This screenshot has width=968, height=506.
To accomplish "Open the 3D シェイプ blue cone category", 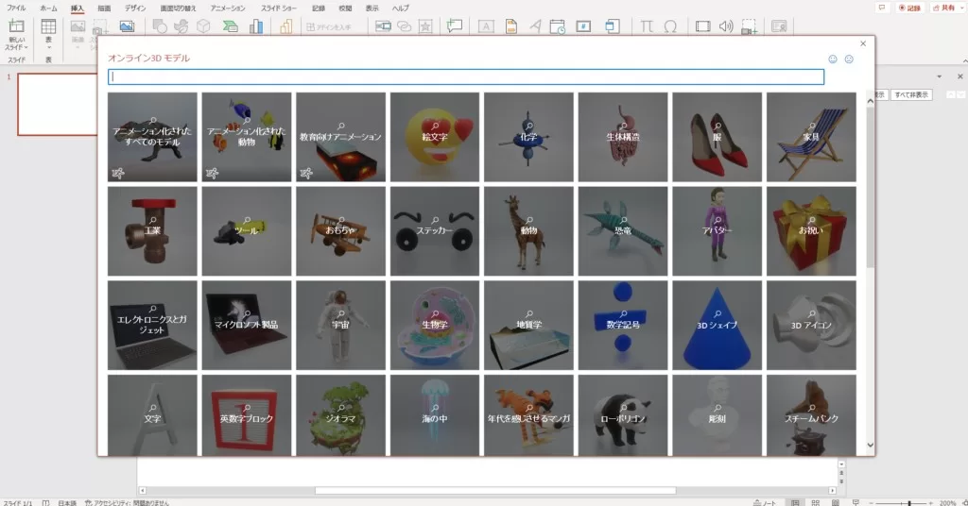I will (717, 325).
